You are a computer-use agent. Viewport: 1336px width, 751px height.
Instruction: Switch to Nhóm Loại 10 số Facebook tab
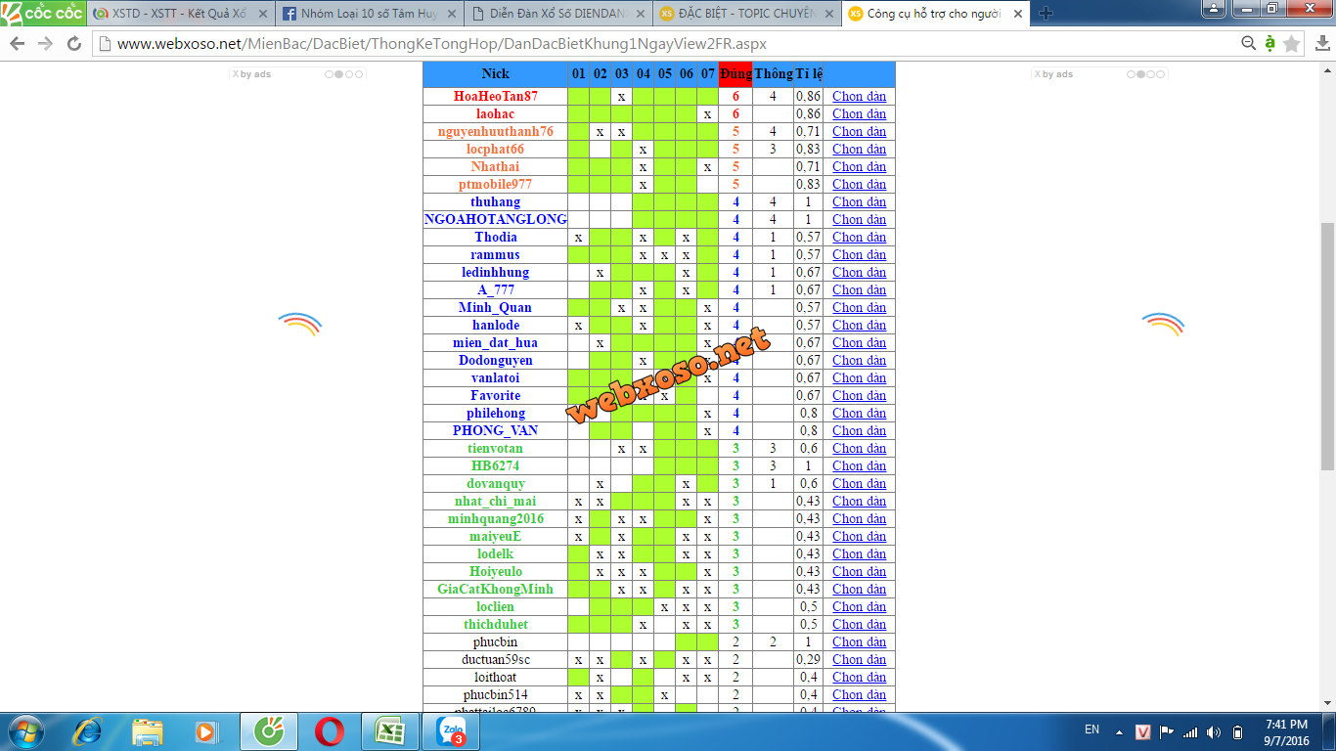pyautogui.click(x=368, y=14)
